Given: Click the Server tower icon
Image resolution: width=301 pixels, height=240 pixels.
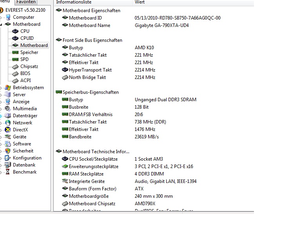Looking at the screenshot, I should [8, 95].
